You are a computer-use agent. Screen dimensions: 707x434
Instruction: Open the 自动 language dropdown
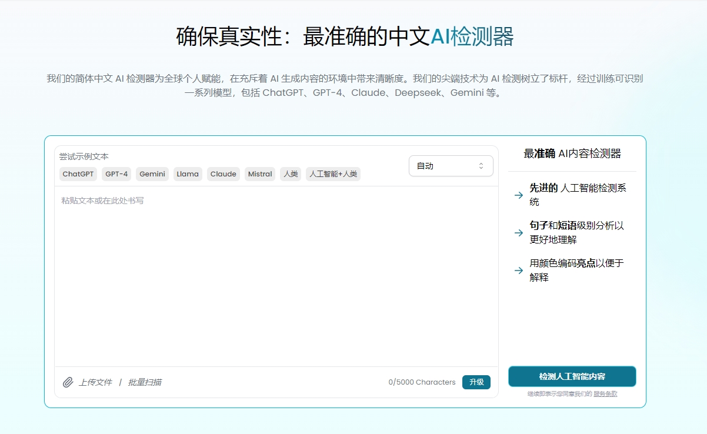451,166
